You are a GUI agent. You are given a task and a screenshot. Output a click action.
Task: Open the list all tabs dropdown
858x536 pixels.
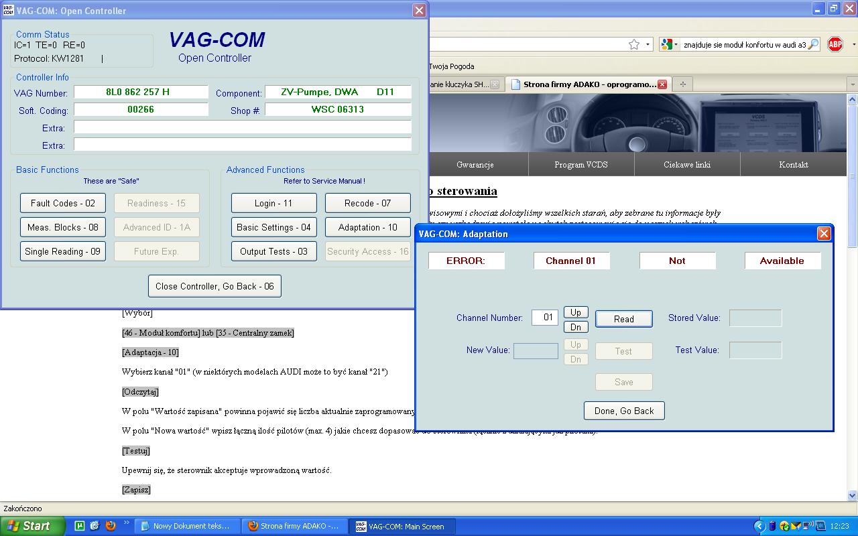[x=852, y=84]
